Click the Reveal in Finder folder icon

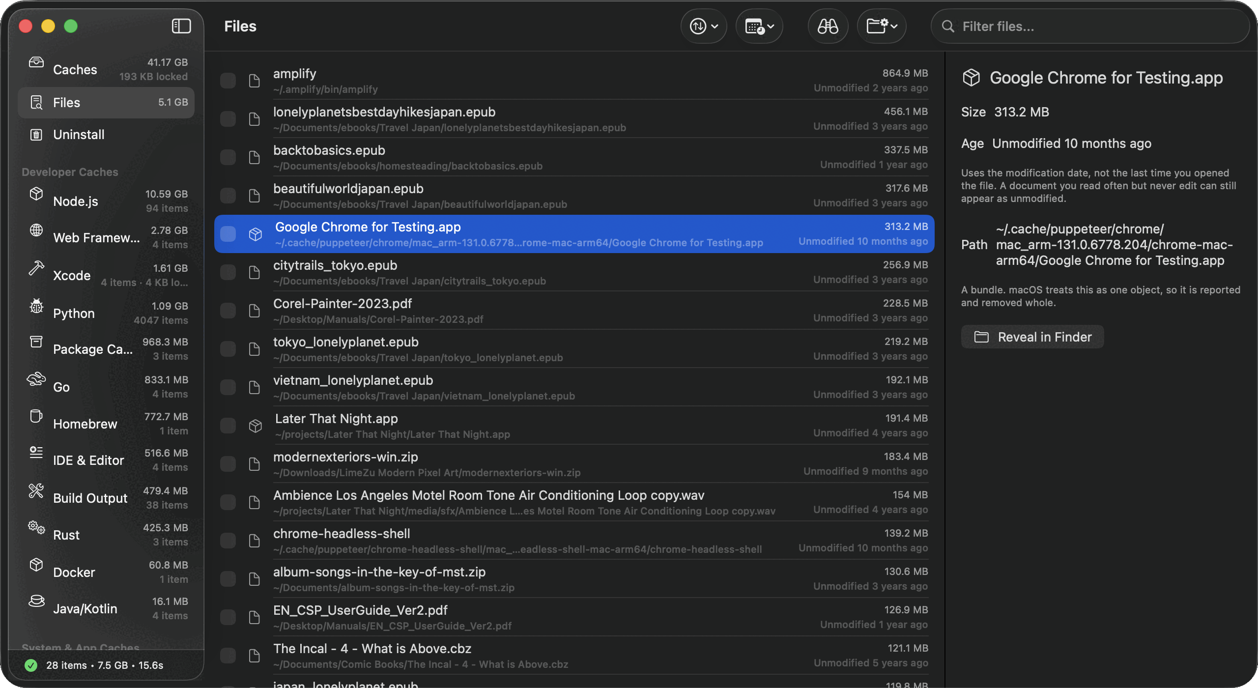click(x=981, y=337)
